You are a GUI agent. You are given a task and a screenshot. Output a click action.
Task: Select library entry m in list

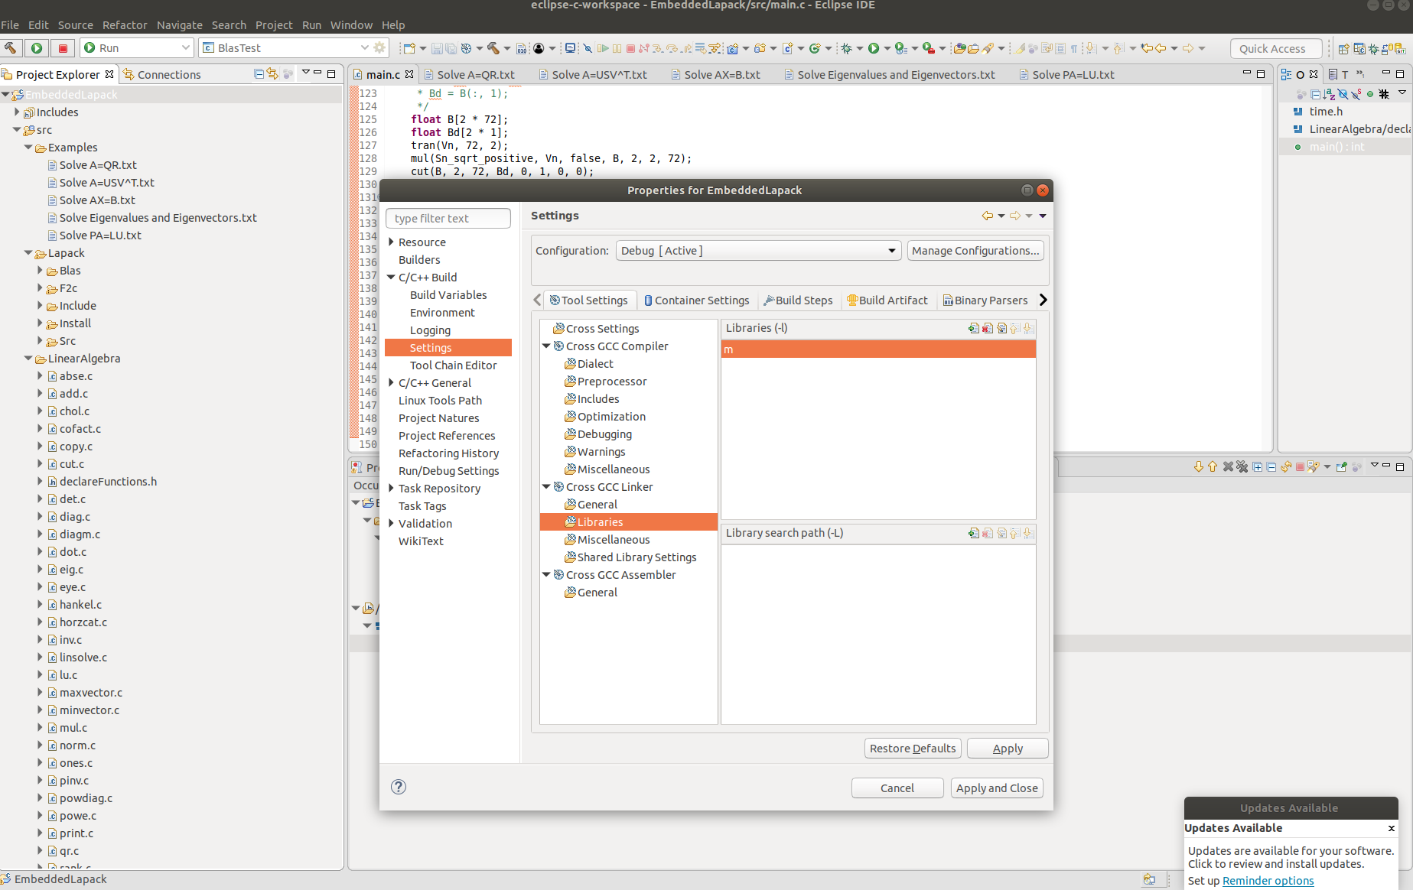[878, 349]
